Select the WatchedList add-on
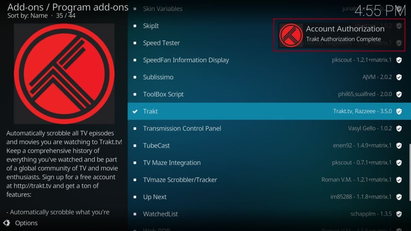 [269, 214]
